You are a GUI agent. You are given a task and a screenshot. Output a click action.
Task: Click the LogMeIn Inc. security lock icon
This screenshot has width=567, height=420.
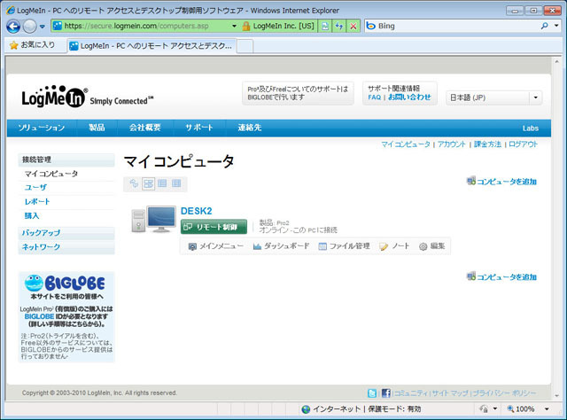point(246,26)
